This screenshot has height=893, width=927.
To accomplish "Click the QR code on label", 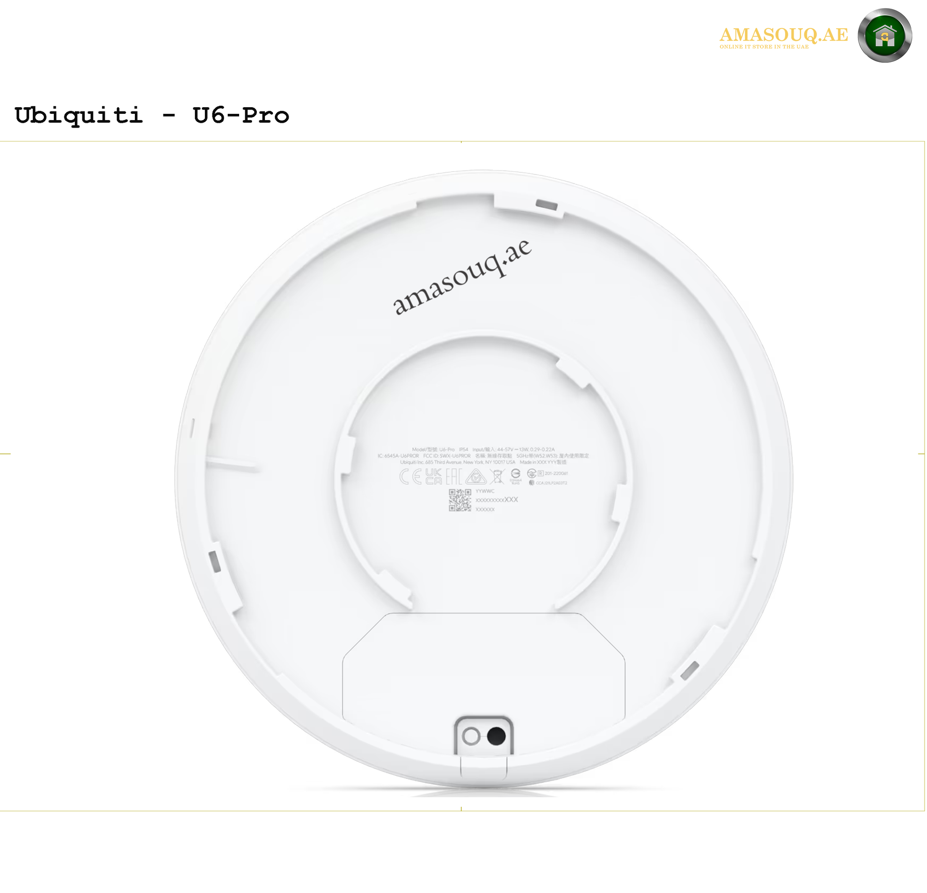I will tap(460, 500).
